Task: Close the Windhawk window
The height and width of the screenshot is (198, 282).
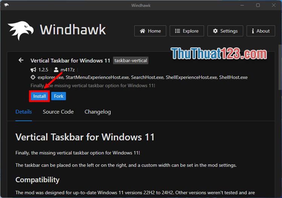Action: (274, 5)
